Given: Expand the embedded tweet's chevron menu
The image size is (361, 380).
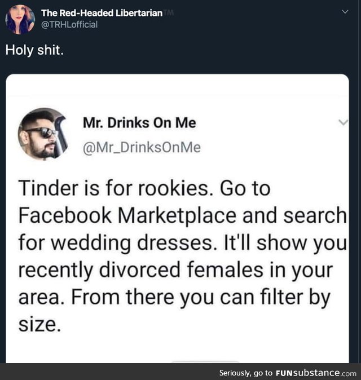Looking at the screenshot, I should [343, 122].
